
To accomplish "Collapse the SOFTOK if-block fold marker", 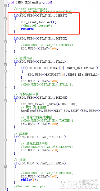I will coord(5,42).
